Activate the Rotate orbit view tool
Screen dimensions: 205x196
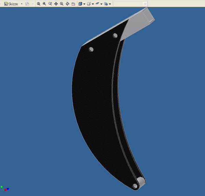coord(67,4)
